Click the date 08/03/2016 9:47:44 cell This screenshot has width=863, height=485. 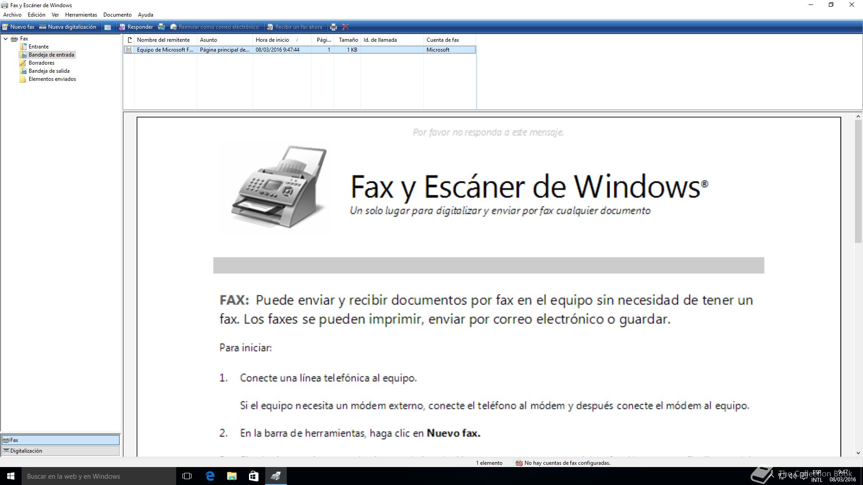point(277,50)
